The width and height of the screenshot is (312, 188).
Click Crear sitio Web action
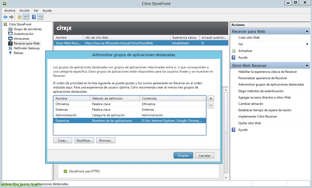tap(249, 38)
